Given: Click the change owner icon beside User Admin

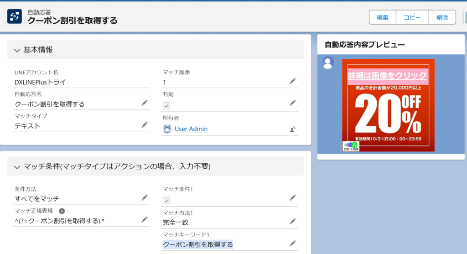Looking at the screenshot, I should point(293,129).
